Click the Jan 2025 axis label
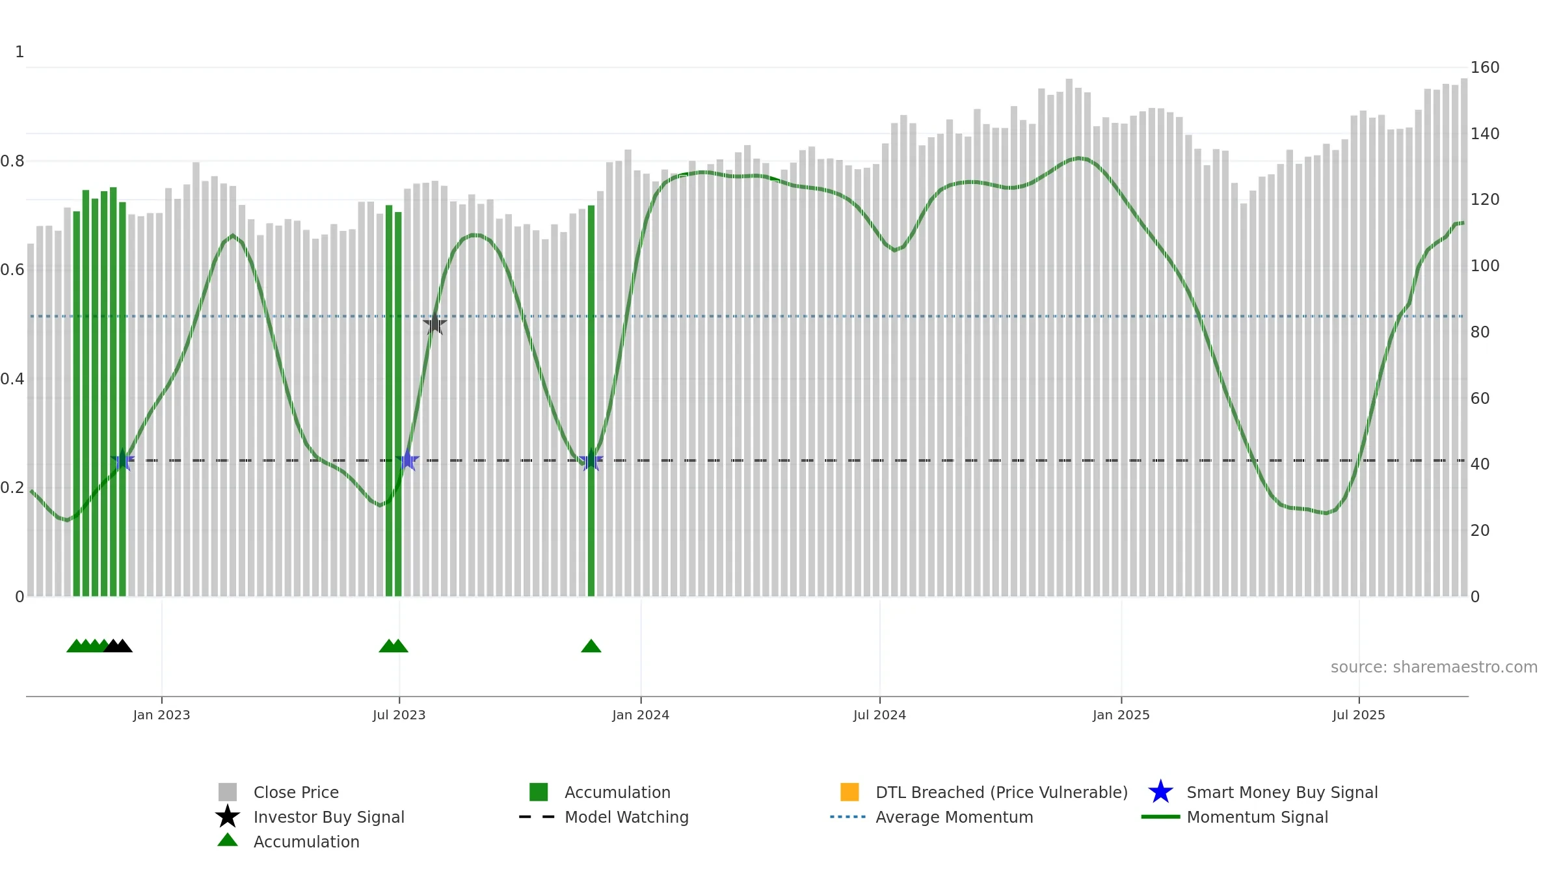The height and width of the screenshot is (878, 1561). [x=1121, y=715]
